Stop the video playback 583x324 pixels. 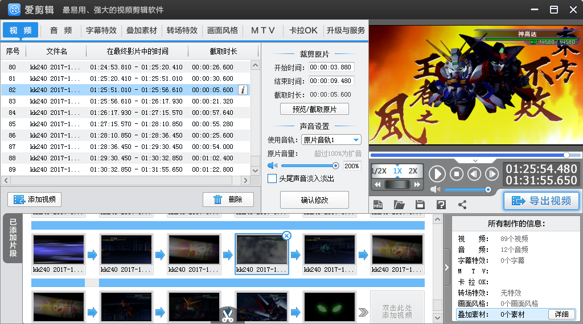pyautogui.click(x=457, y=174)
